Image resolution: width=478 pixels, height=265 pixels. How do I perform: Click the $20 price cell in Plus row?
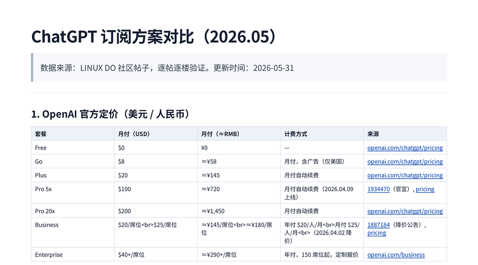click(x=156, y=175)
